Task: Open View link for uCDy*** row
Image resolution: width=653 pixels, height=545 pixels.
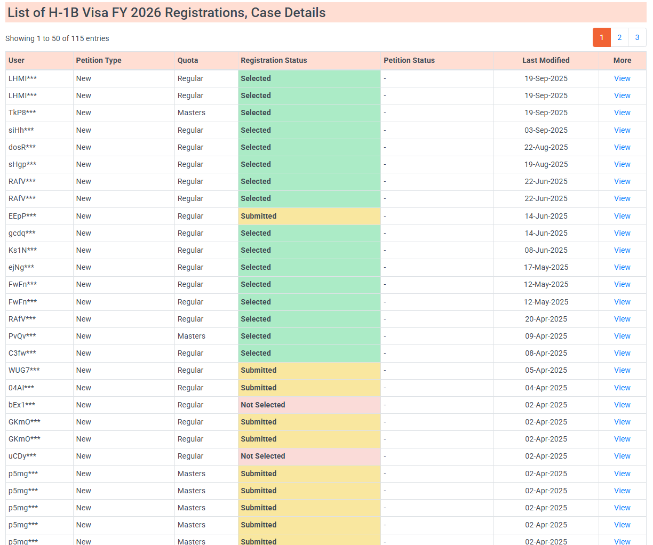Action: pyautogui.click(x=622, y=456)
